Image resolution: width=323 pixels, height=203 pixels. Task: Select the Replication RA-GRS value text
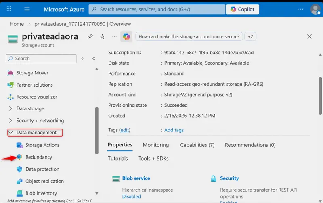214,84
